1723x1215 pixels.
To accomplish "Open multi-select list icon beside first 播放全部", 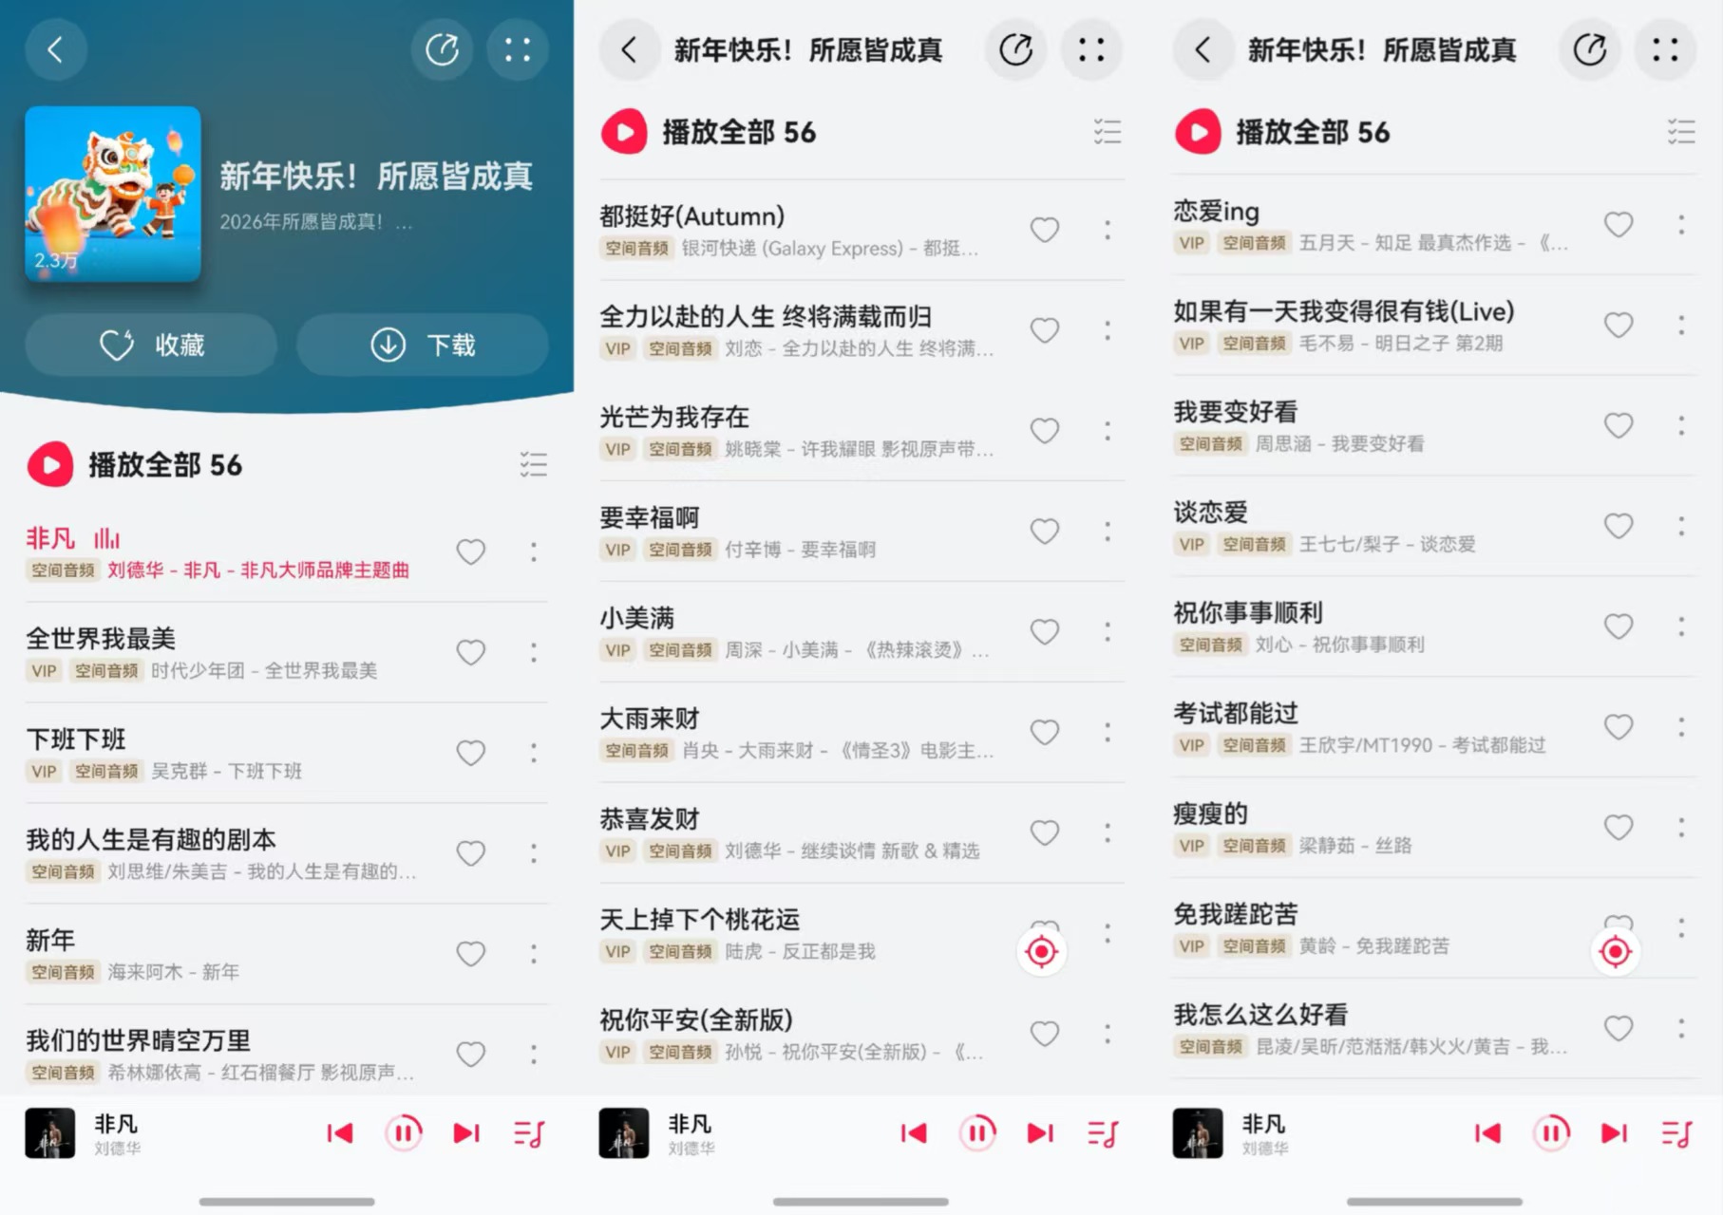I will coord(533,465).
